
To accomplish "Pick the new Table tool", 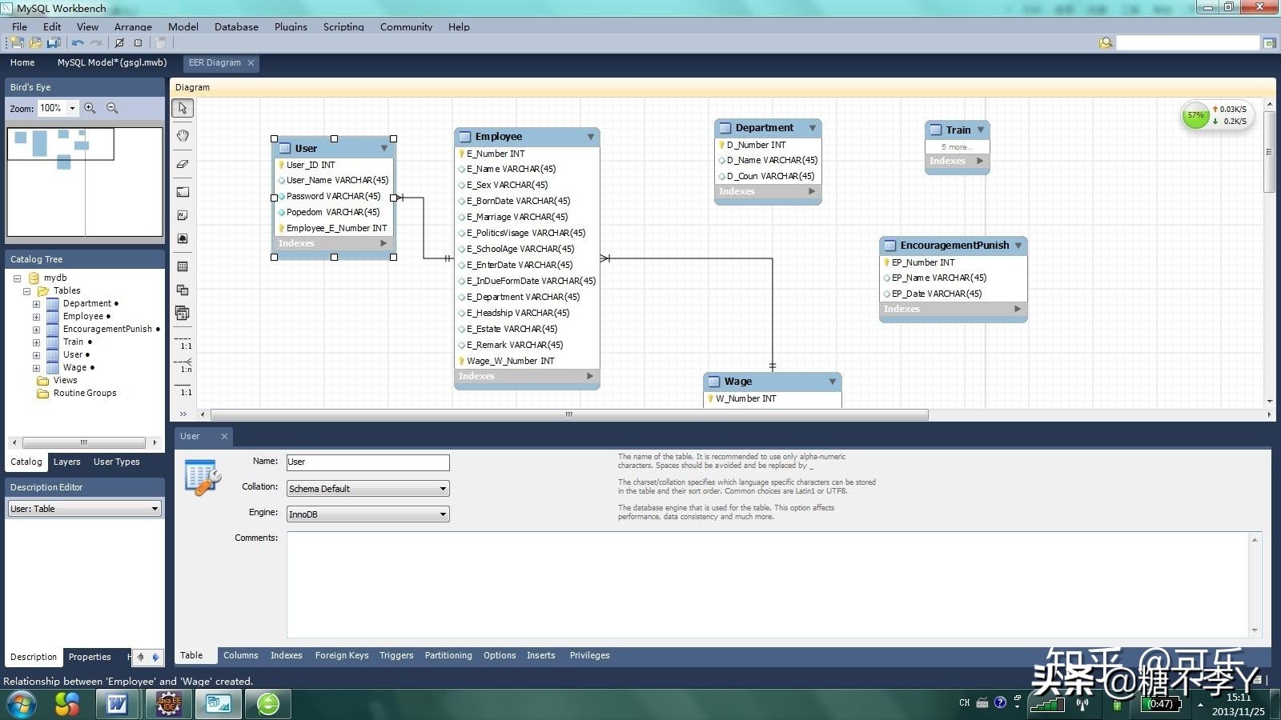I will pyautogui.click(x=183, y=266).
